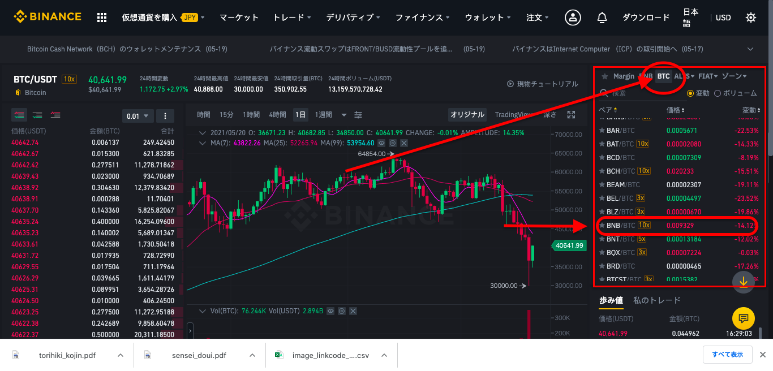Viewport: 773px width, 371px height.
Task: Show order book with both bids and asks
Action: (19, 115)
